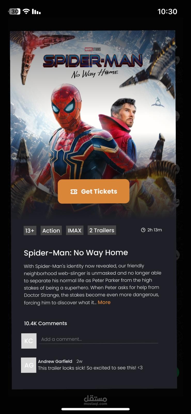Open Andrew Garfield's AG avatar

coord(29,365)
